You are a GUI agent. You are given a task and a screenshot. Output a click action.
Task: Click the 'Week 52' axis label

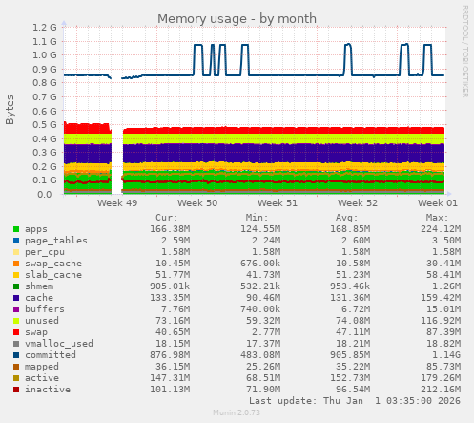pos(358,203)
